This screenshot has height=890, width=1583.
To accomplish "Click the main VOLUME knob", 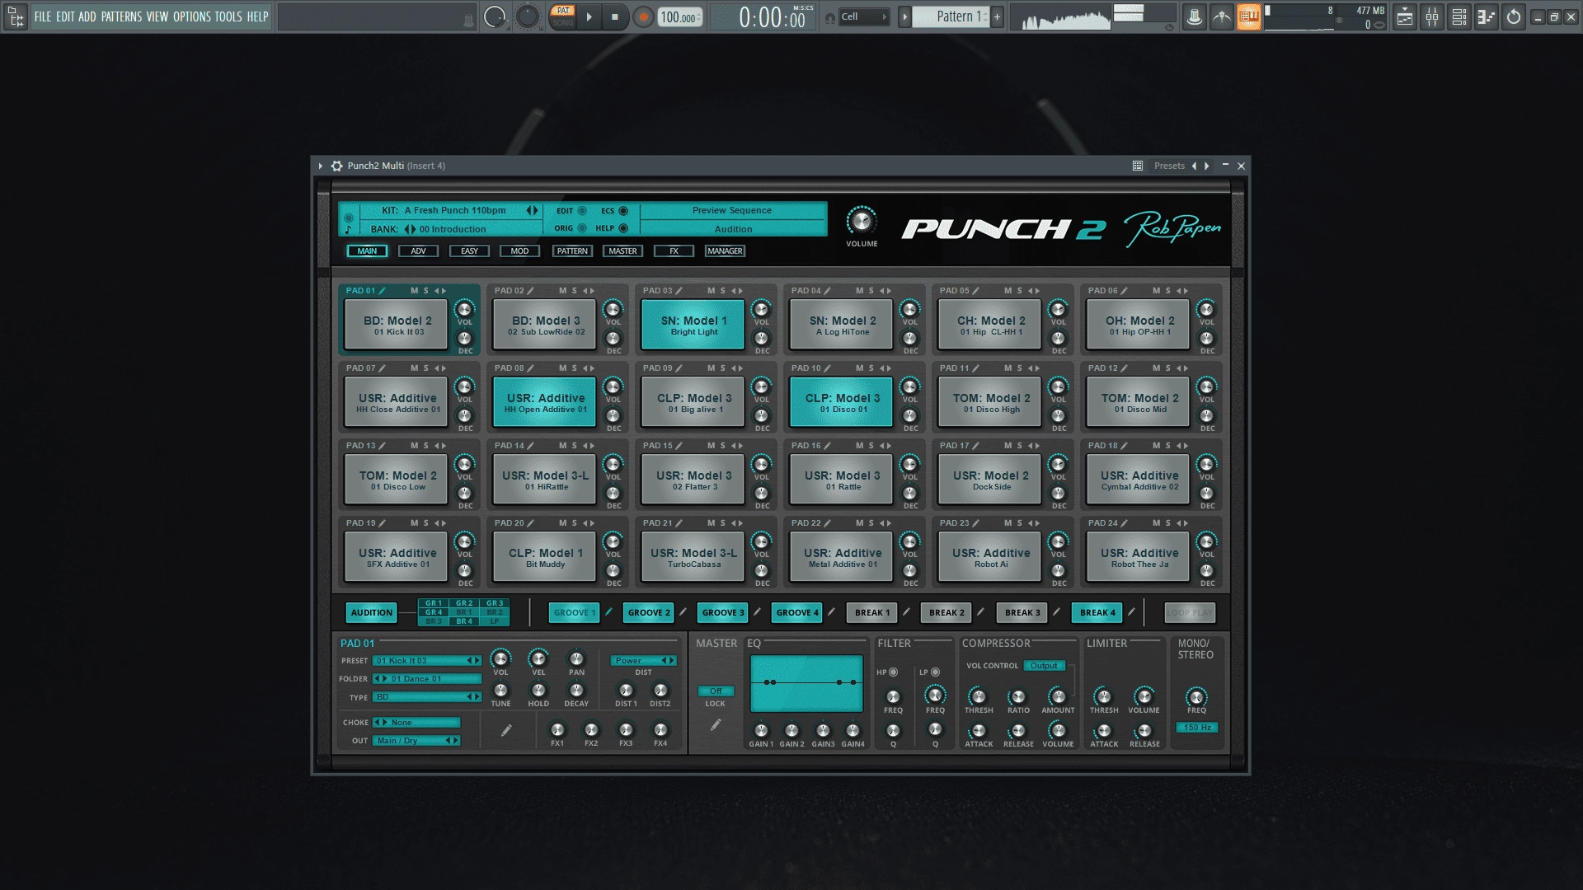I will (861, 221).
